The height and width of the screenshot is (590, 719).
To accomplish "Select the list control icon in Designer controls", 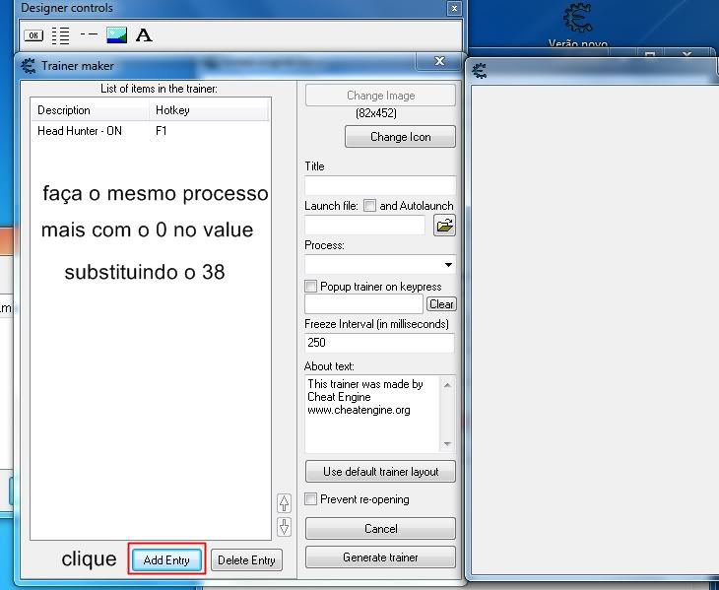I will click(x=60, y=35).
